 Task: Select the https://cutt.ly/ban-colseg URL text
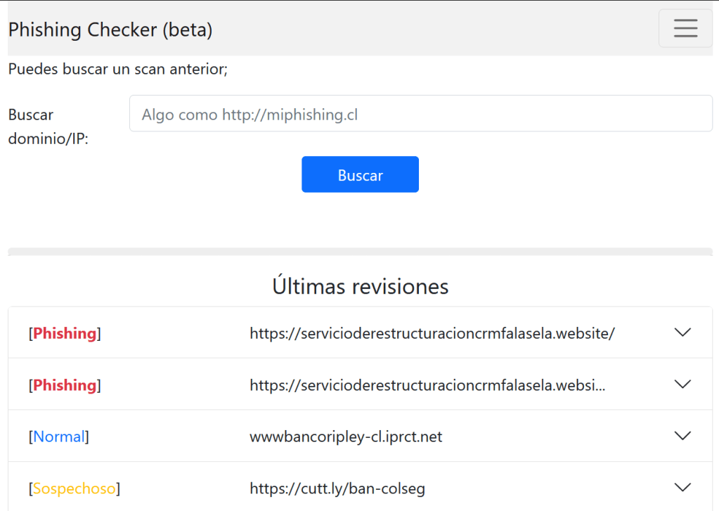click(337, 489)
